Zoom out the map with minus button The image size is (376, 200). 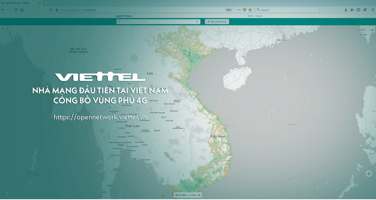(3, 32)
